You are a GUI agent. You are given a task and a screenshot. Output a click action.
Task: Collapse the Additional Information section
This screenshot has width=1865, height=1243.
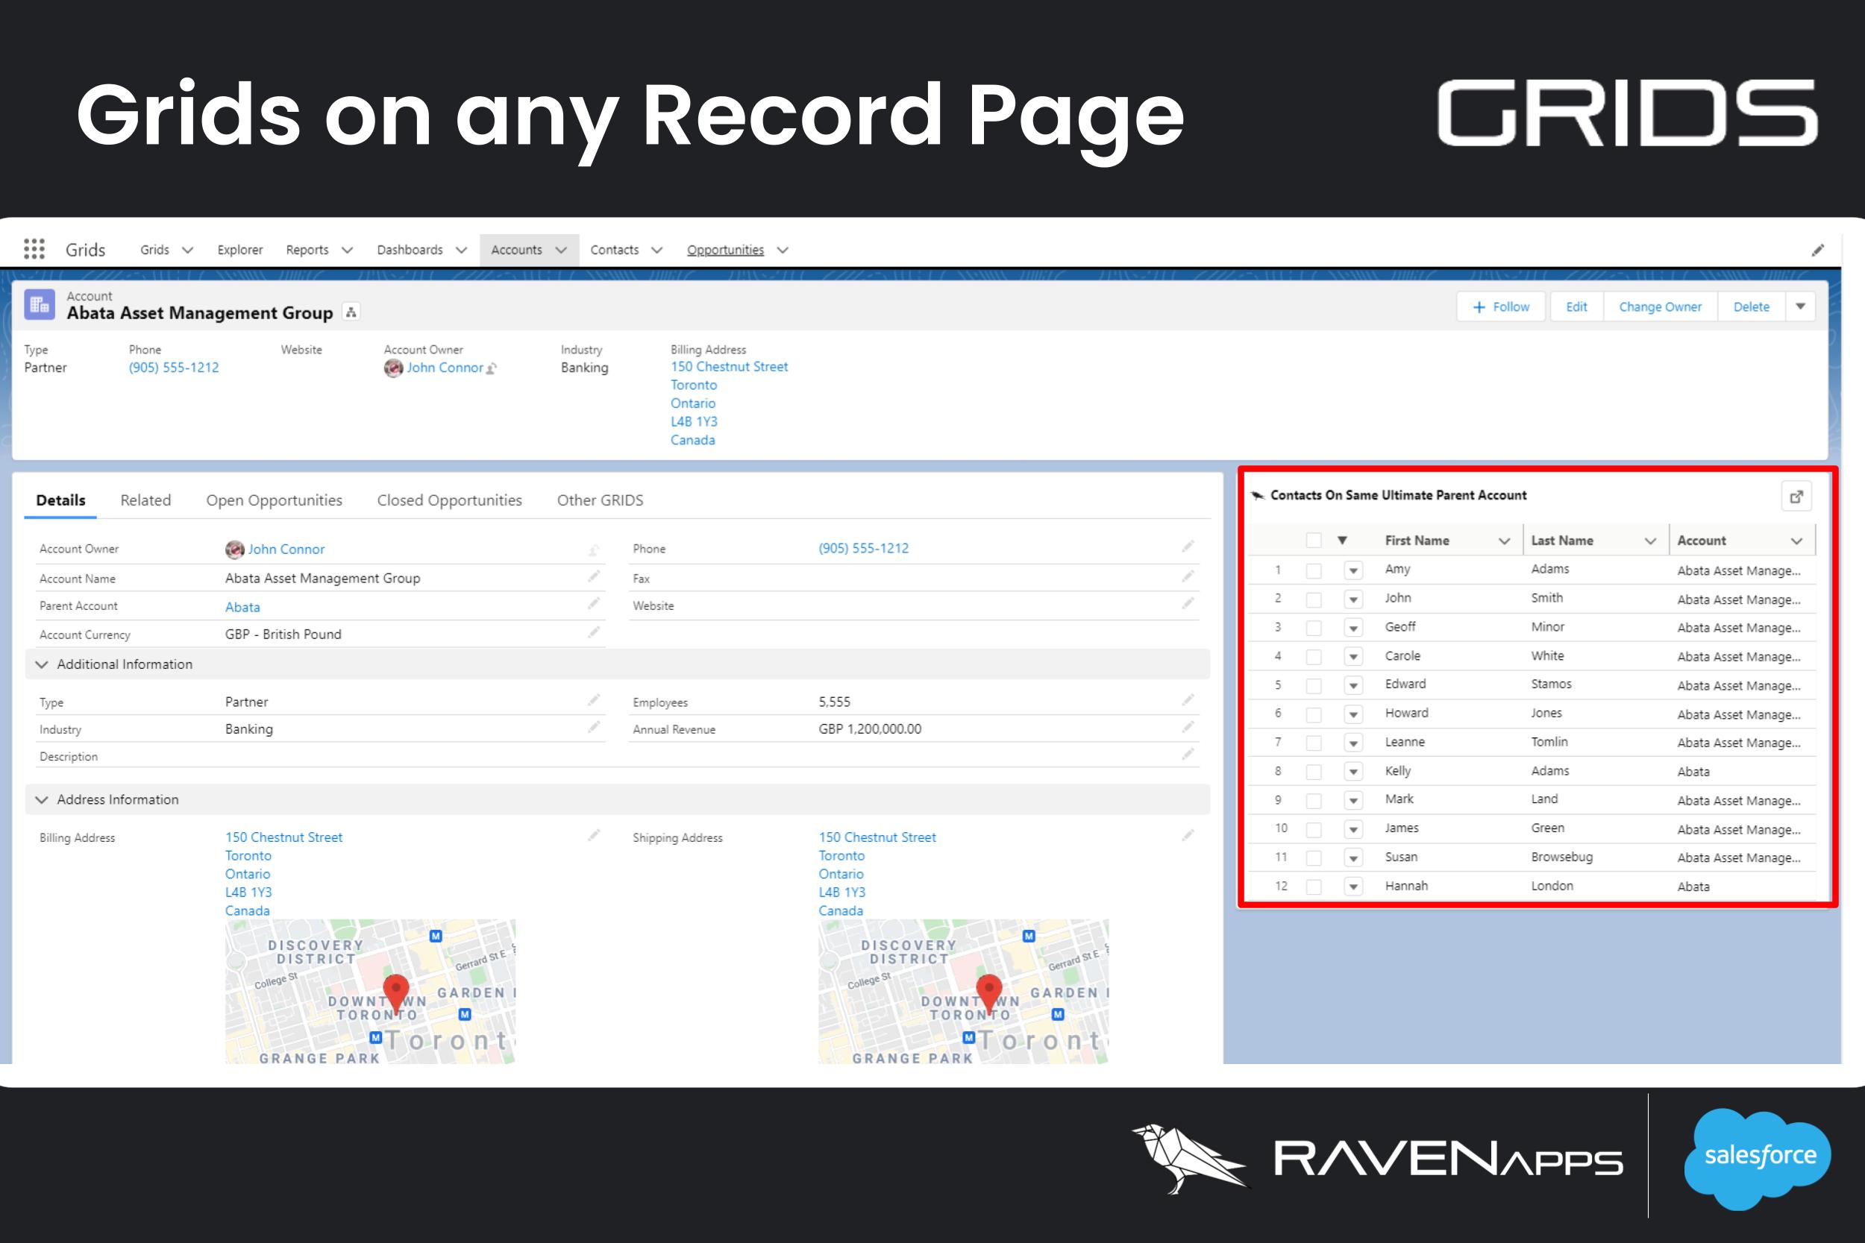43,664
